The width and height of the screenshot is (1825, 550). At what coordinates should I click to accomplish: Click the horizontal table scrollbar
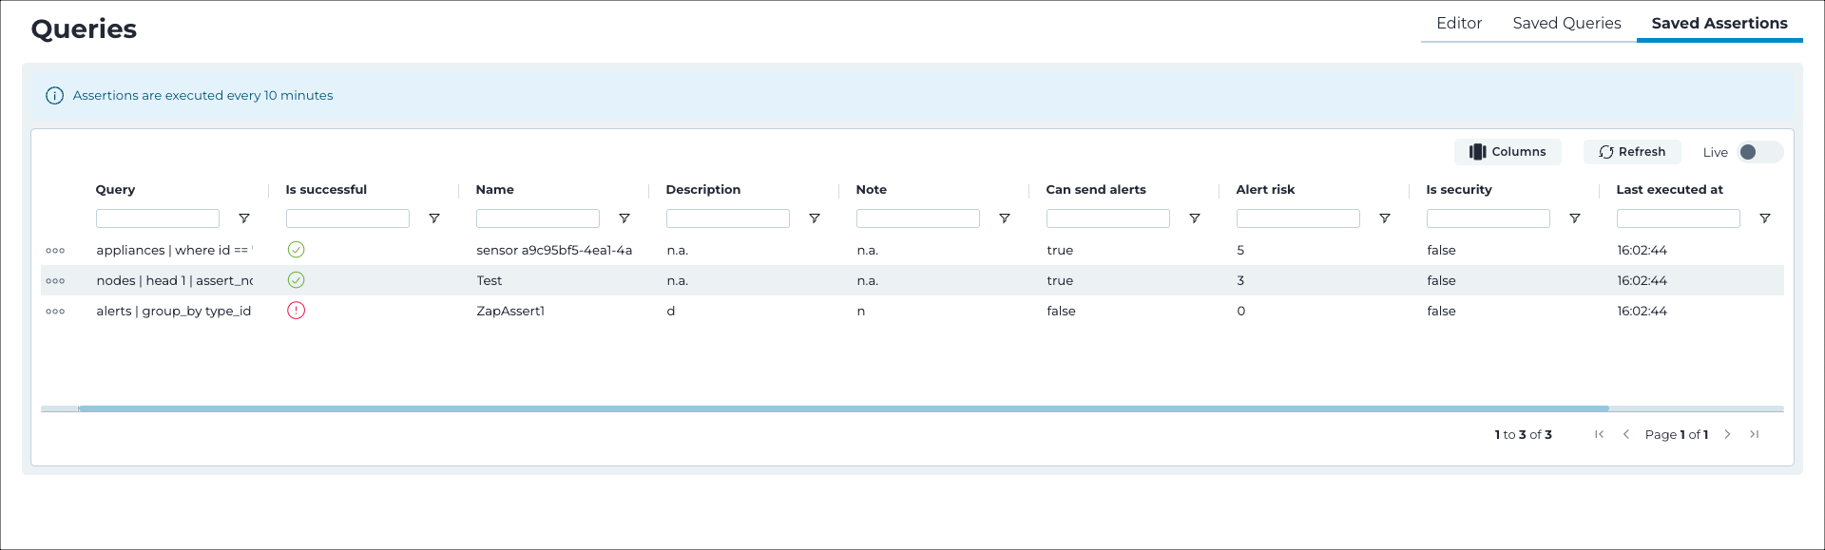[843, 409]
